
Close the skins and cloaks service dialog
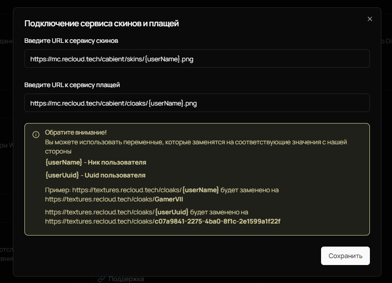369,19
